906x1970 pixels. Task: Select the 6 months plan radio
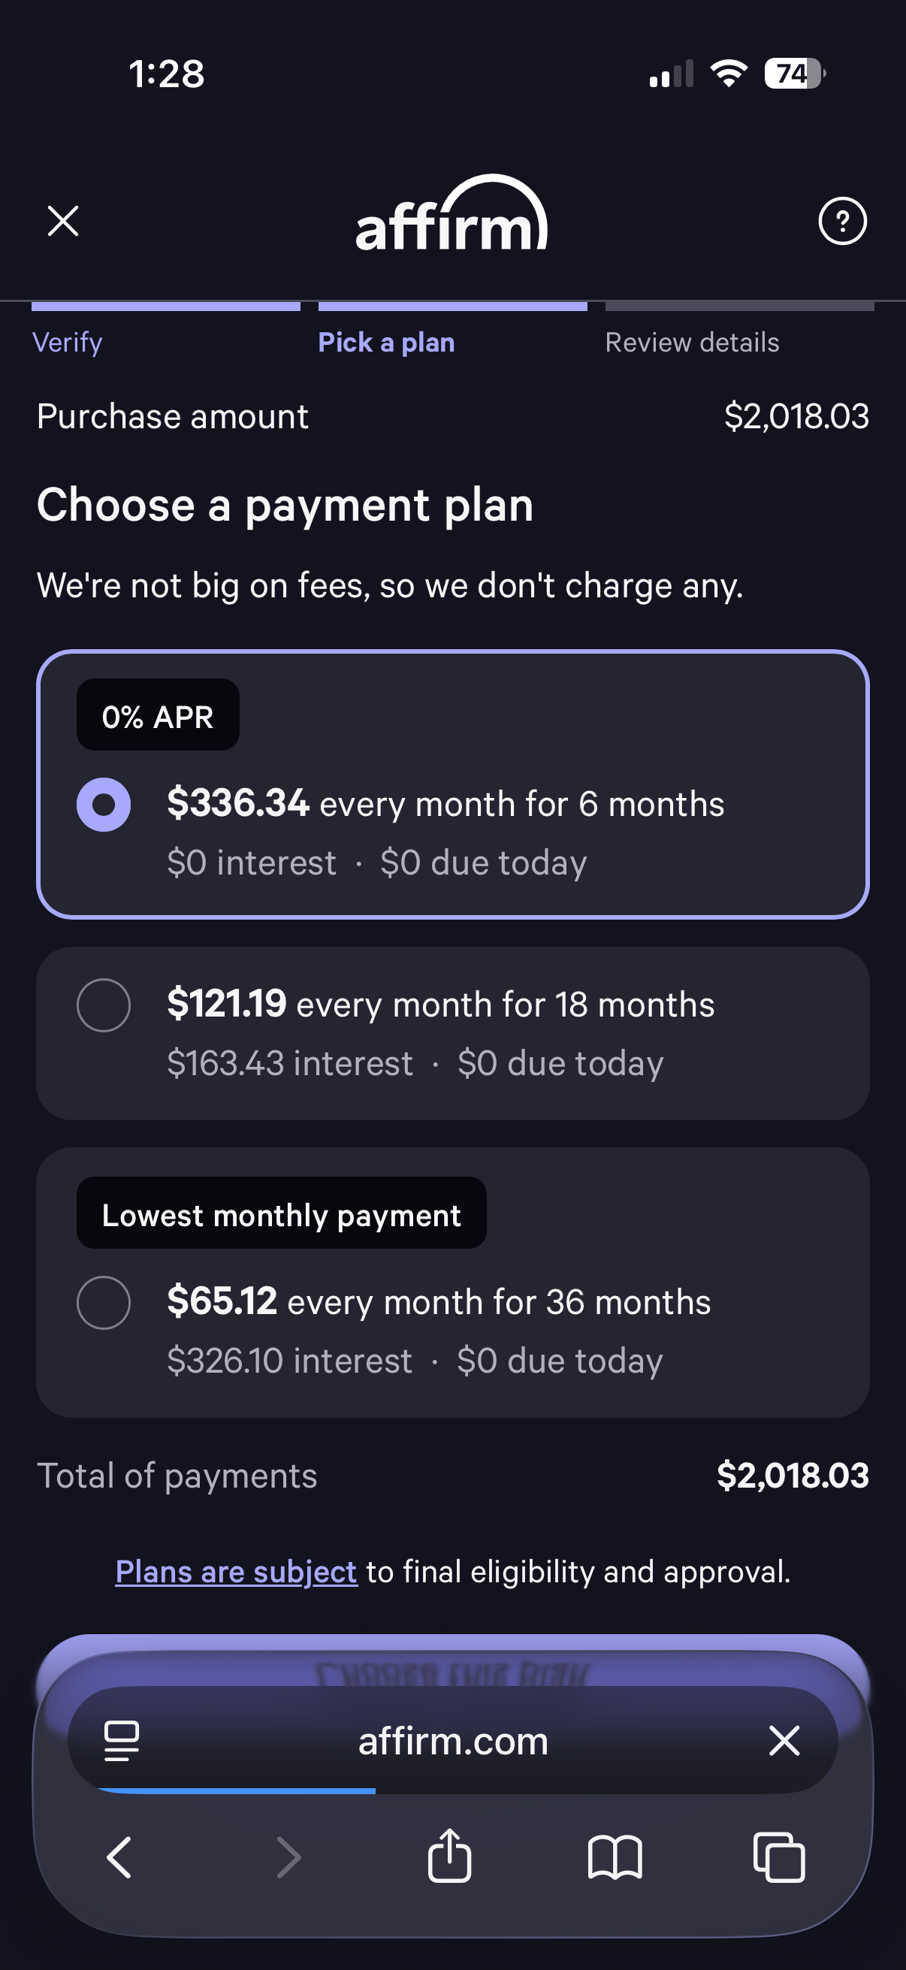pos(104,805)
